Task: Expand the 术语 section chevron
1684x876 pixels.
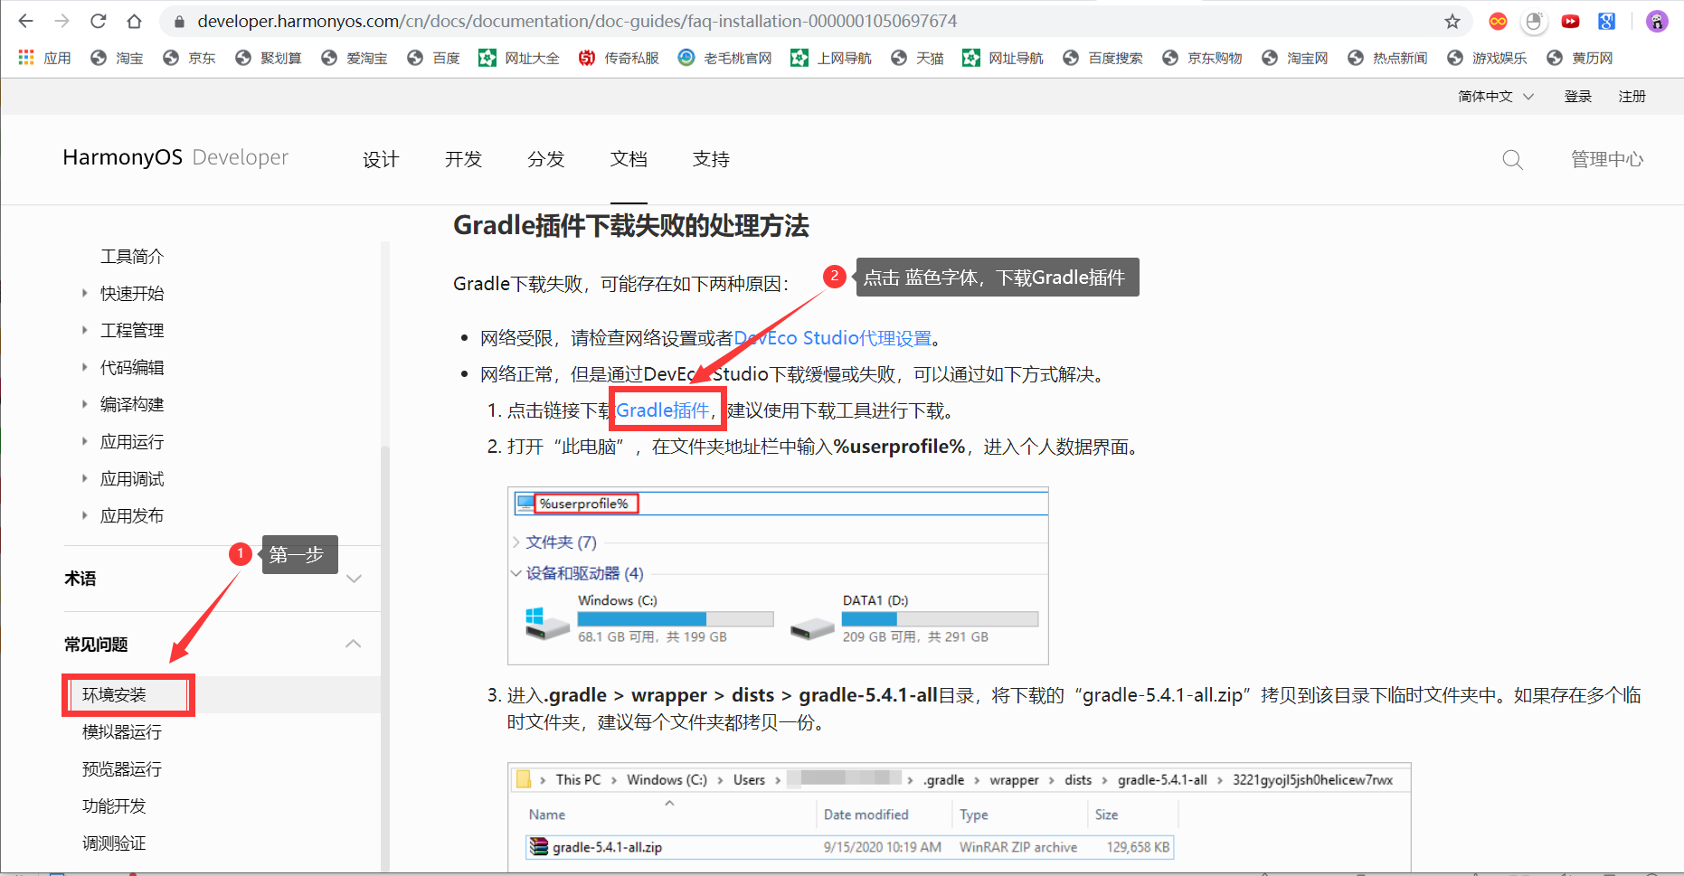Action: pyautogui.click(x=354, y=579)
